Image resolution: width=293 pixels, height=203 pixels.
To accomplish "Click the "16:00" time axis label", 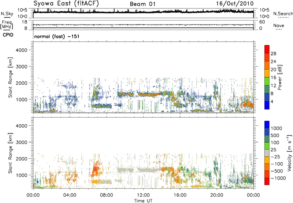I will click(x=180, y=195).
